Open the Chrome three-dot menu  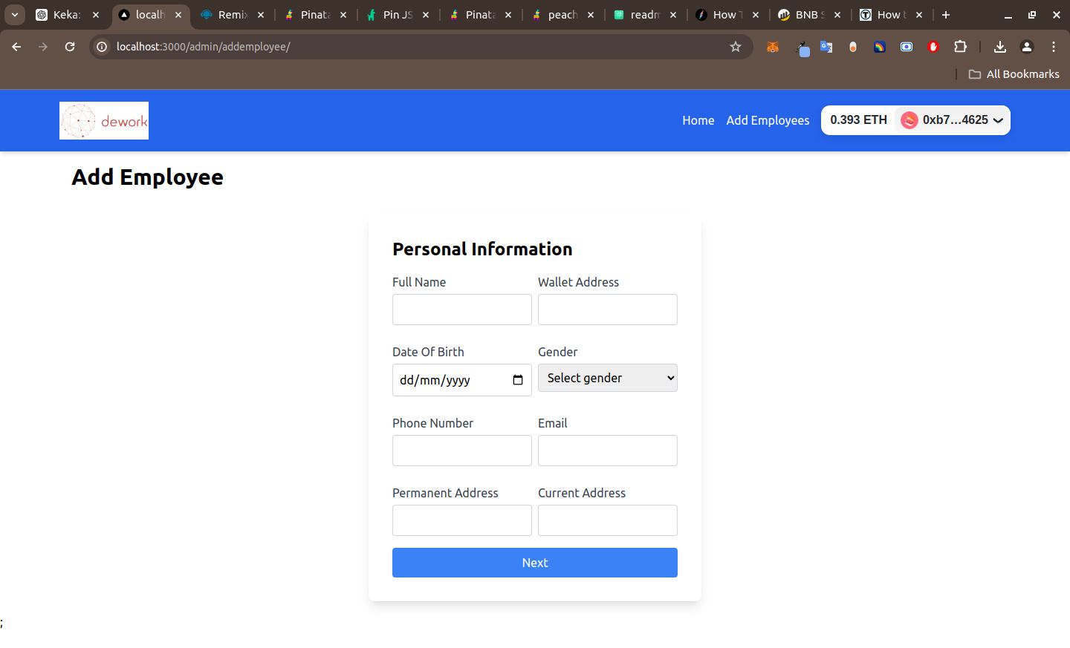[1054, 47]
